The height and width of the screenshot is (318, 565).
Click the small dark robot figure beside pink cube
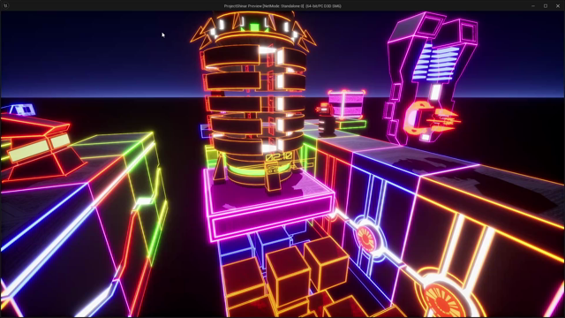(327, 120)
